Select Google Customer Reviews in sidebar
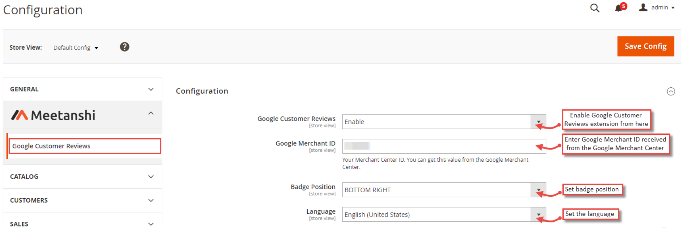The width and height of the screenshot is (682, 228). point(85,146)
